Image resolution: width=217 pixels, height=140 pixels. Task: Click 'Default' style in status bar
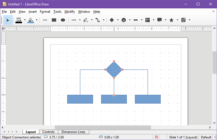pos(206,137)
